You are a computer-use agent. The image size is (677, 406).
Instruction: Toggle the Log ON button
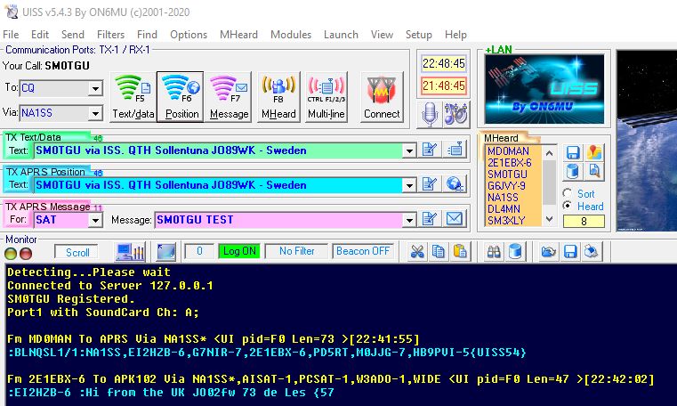click(x=239, y=251)
